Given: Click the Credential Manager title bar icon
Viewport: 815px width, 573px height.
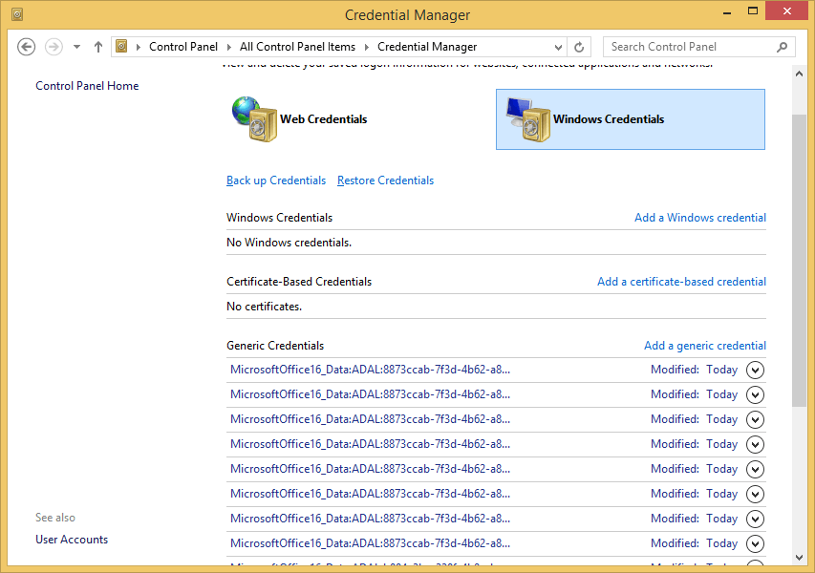Looking at the screenshot, I should click(17, 14).
